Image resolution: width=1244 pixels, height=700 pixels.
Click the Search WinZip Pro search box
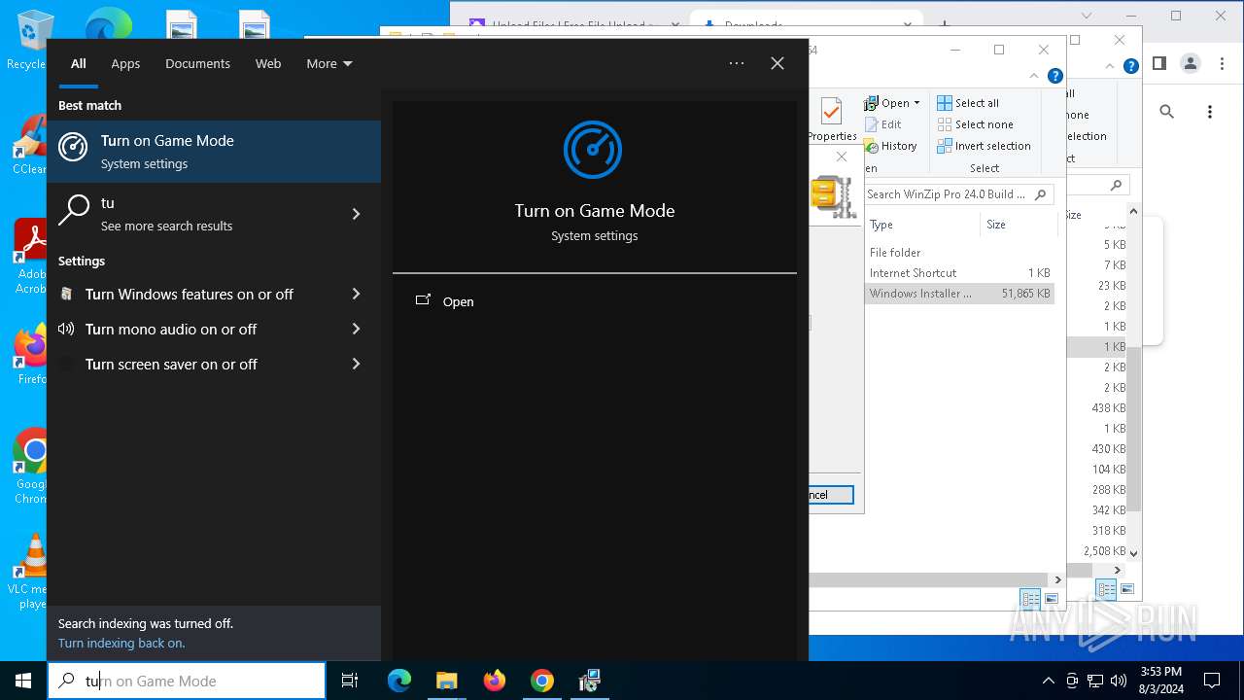pyautogui.click(x=957, y=194)
